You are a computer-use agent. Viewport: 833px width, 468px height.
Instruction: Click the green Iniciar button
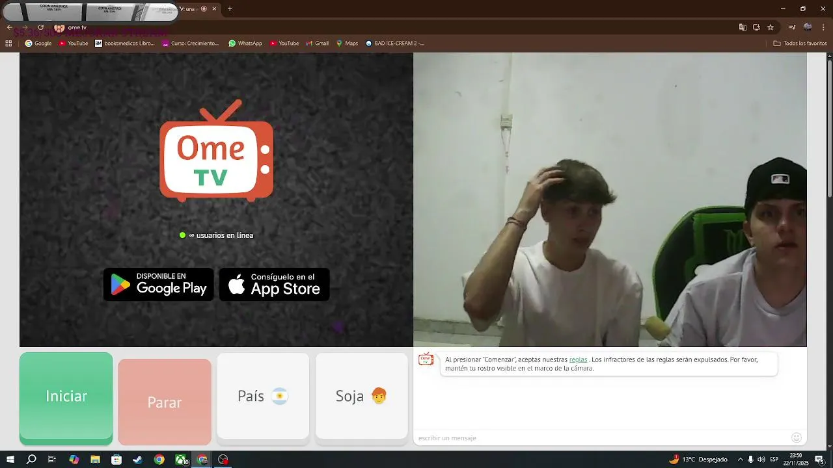66,398
